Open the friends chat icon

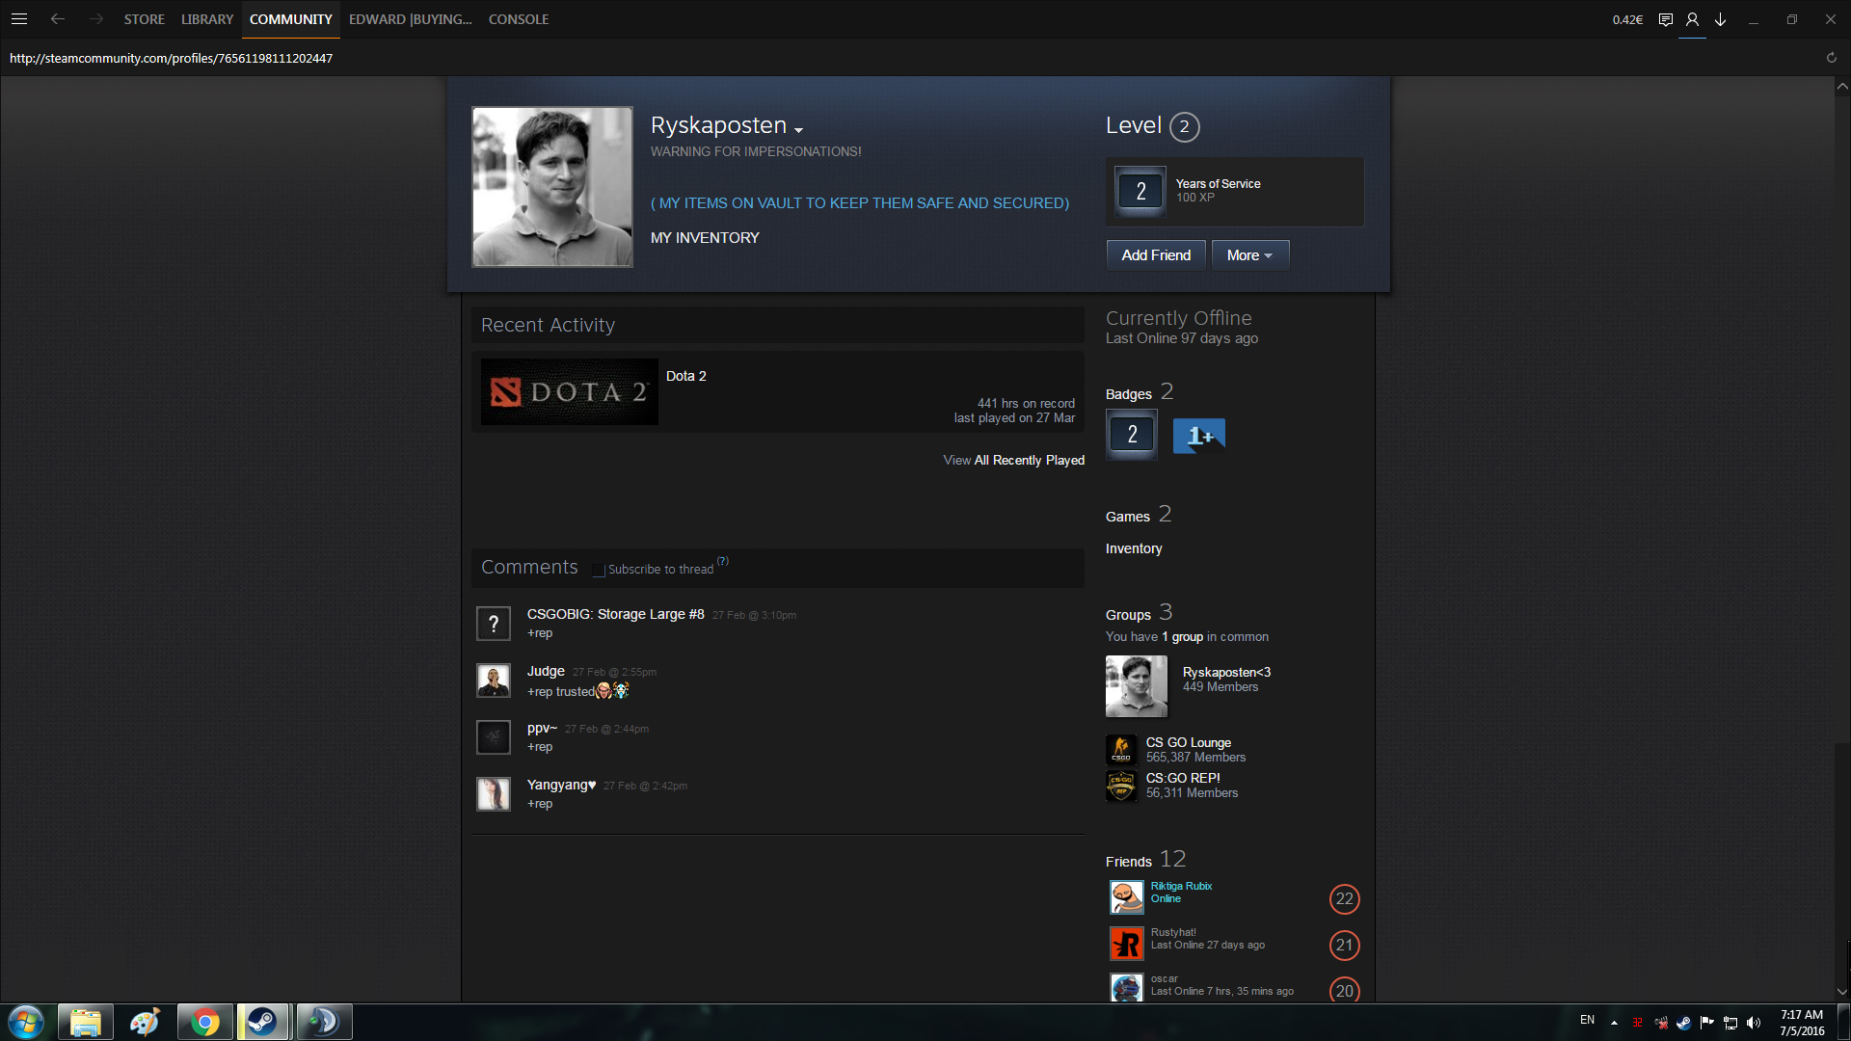click(x=1665, y=19)
